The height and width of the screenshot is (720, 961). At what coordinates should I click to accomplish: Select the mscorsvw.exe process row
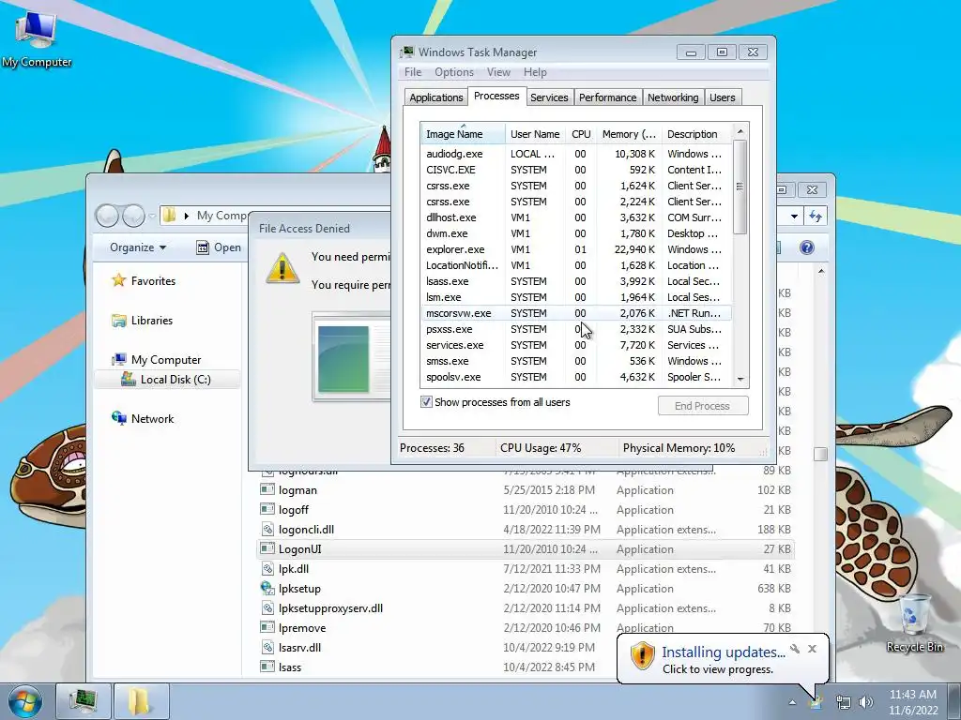pos(575,313)
